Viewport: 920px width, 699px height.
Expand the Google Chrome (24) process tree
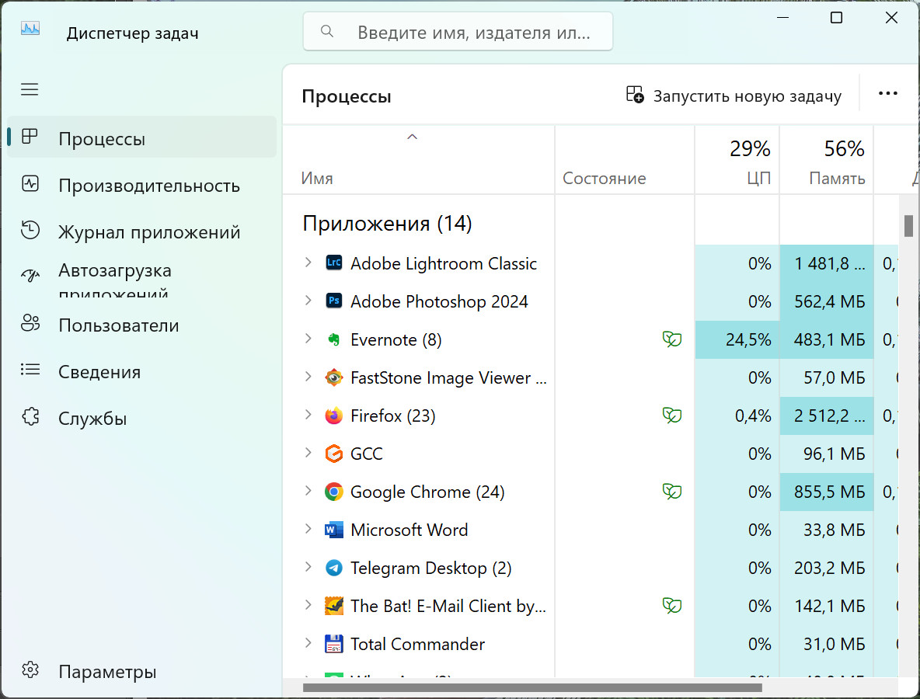coord(308,492)
